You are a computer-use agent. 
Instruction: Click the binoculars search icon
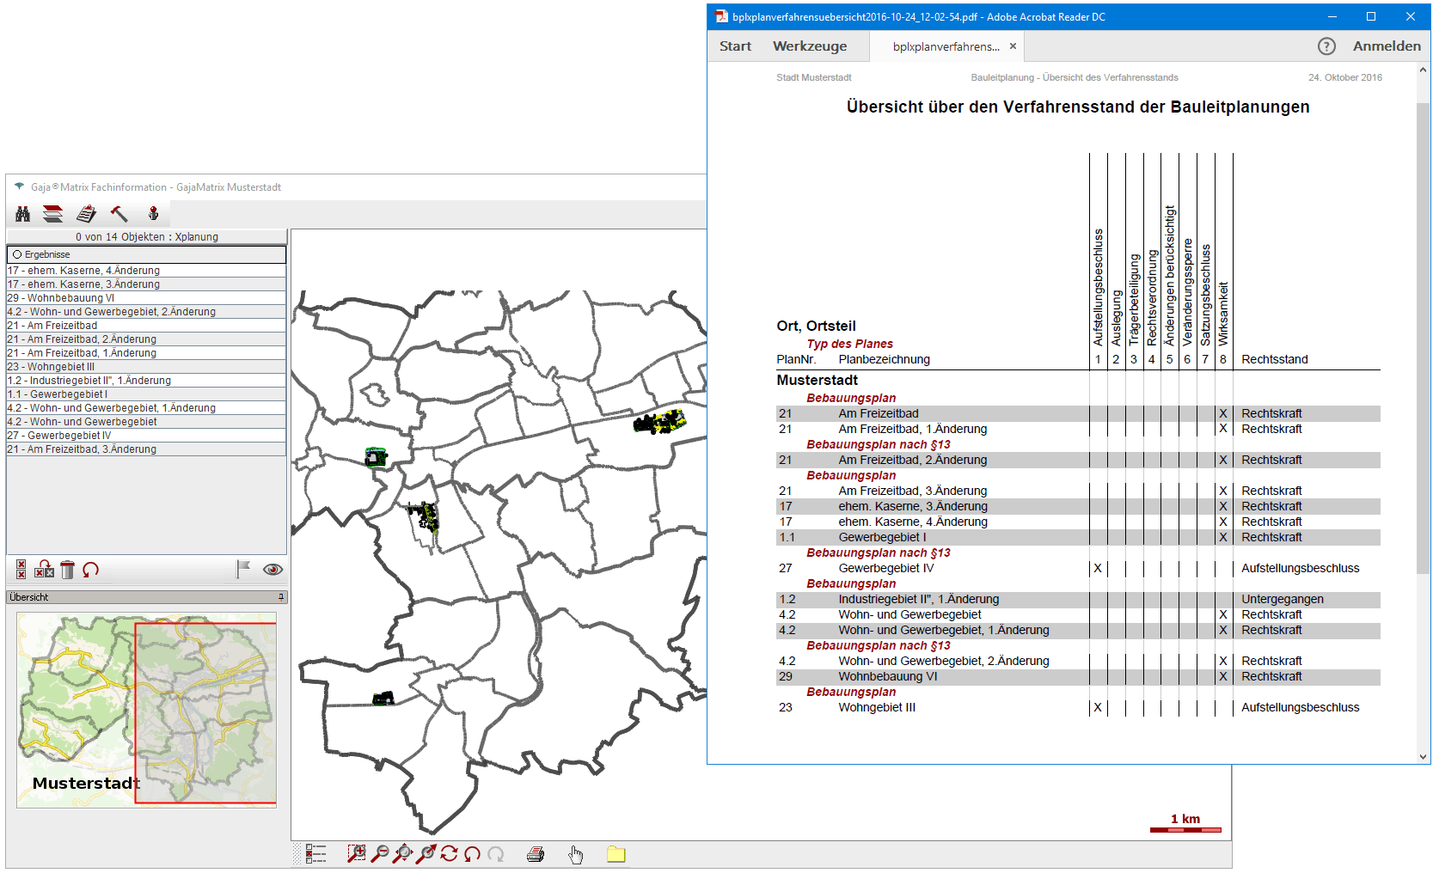coord(23,214)
